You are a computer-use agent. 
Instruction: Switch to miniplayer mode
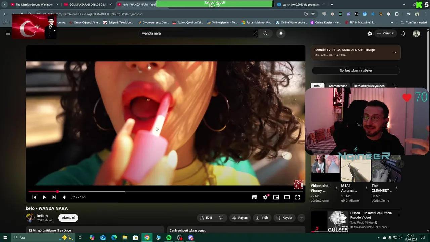point(276,197)
